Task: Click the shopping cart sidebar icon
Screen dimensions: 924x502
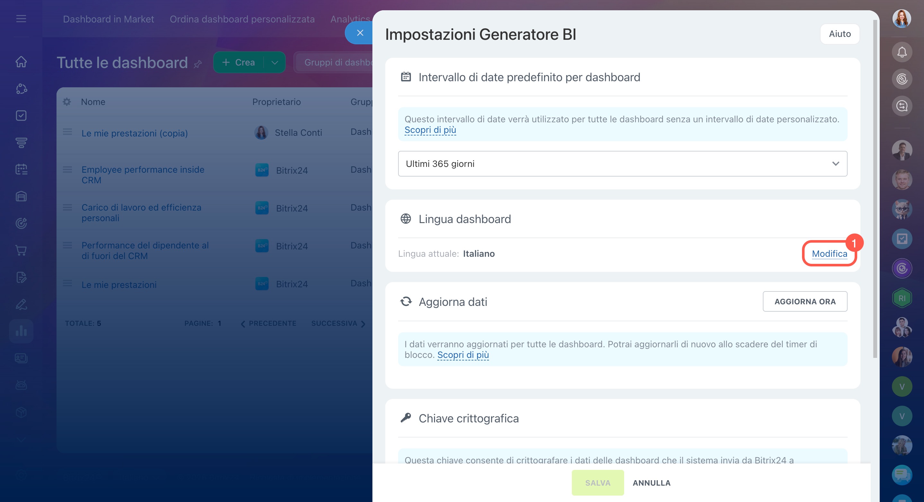Action: [21, 250]
